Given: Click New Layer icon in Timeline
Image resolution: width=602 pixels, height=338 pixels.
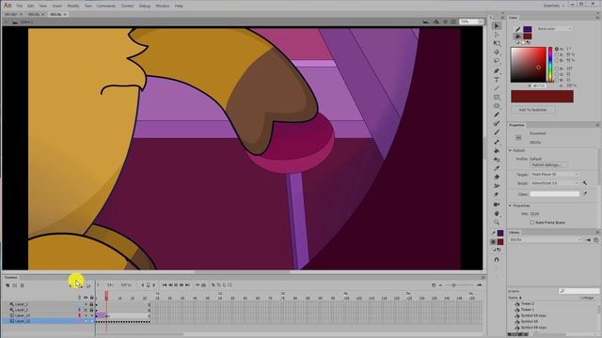Looking at the screenshot, I should tap(8, 285).
